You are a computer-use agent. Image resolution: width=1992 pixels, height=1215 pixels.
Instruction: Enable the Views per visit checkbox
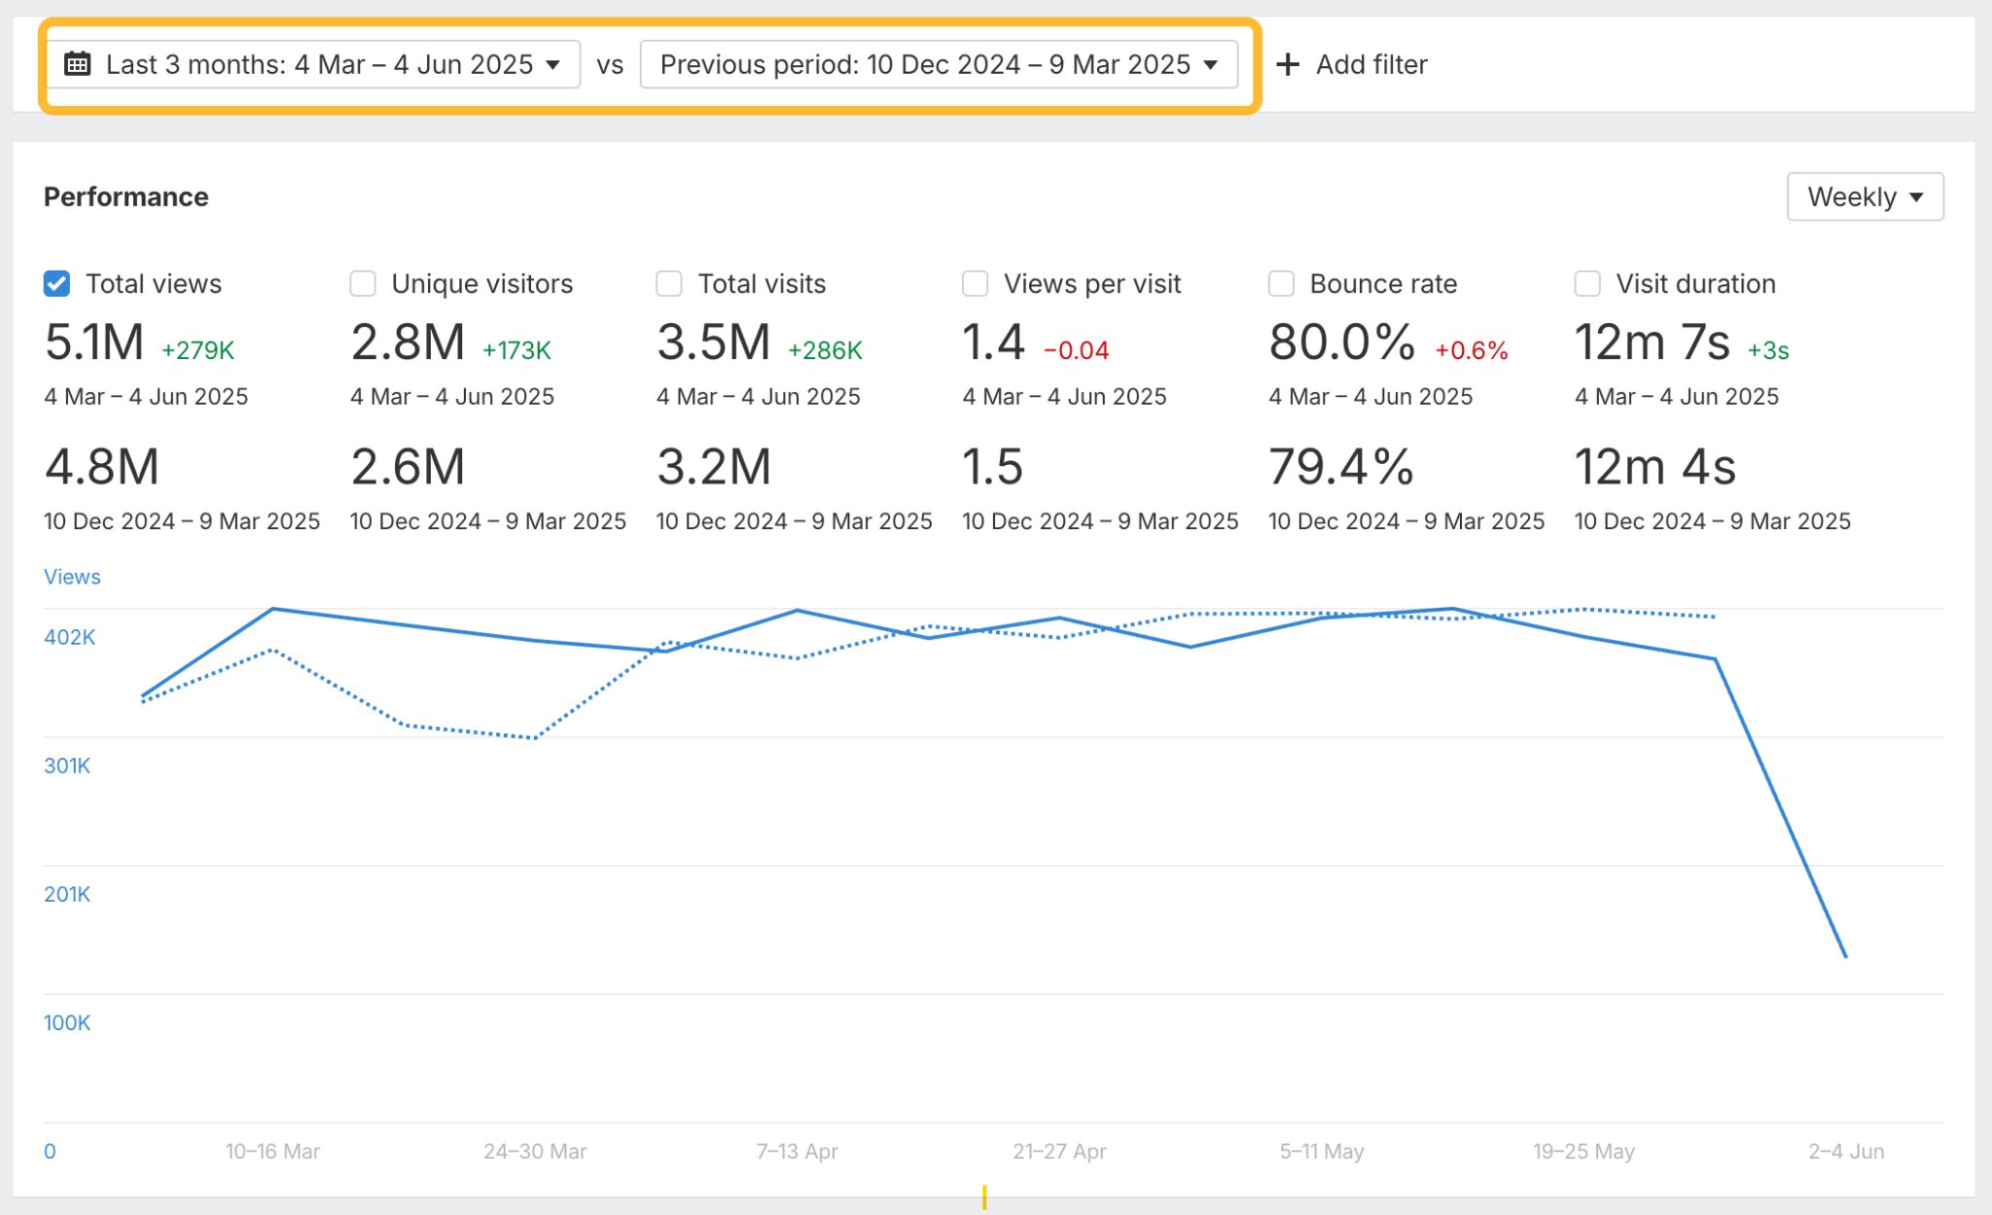coord(975,283)
